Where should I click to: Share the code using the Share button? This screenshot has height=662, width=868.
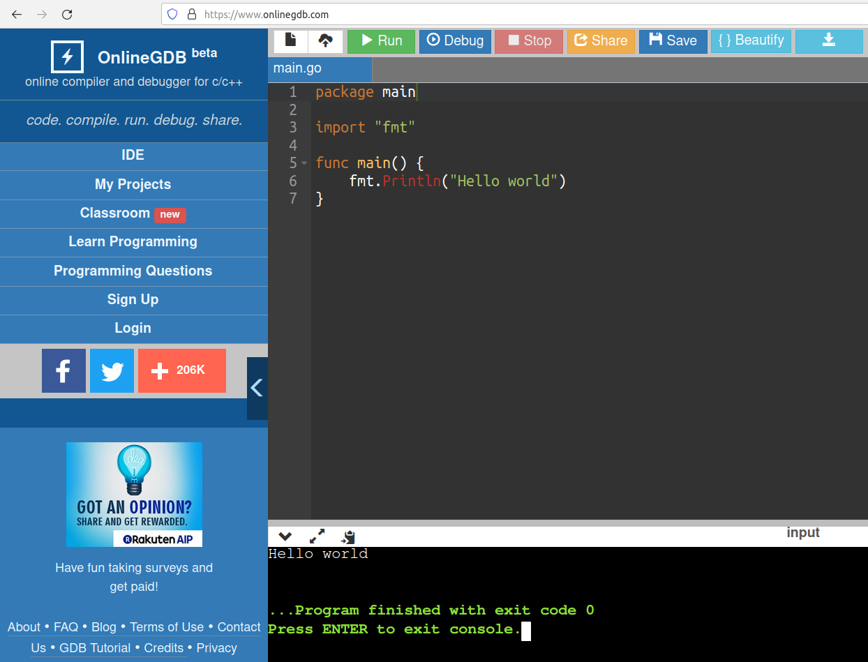(x=601, y=41)
